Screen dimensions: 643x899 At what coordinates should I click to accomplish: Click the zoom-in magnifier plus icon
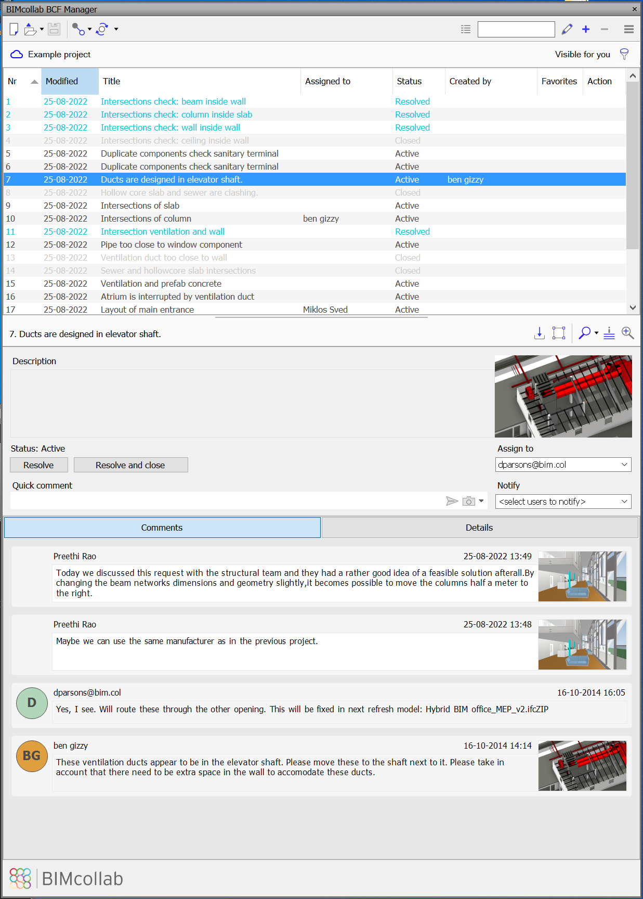pyautogui.click(x=628, y=333)
